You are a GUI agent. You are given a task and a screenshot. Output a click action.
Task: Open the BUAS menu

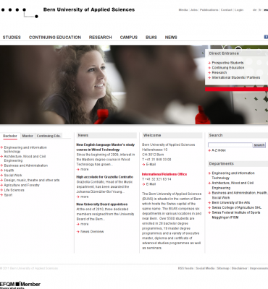tap(151, 38)
